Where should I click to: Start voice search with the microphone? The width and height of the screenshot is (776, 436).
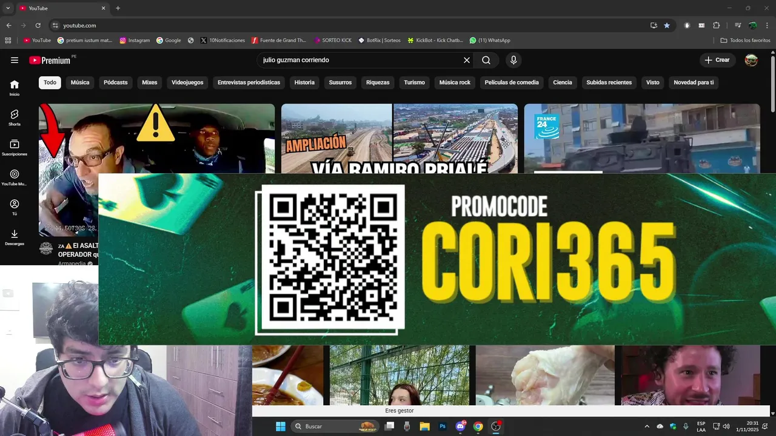pos(513,60)
